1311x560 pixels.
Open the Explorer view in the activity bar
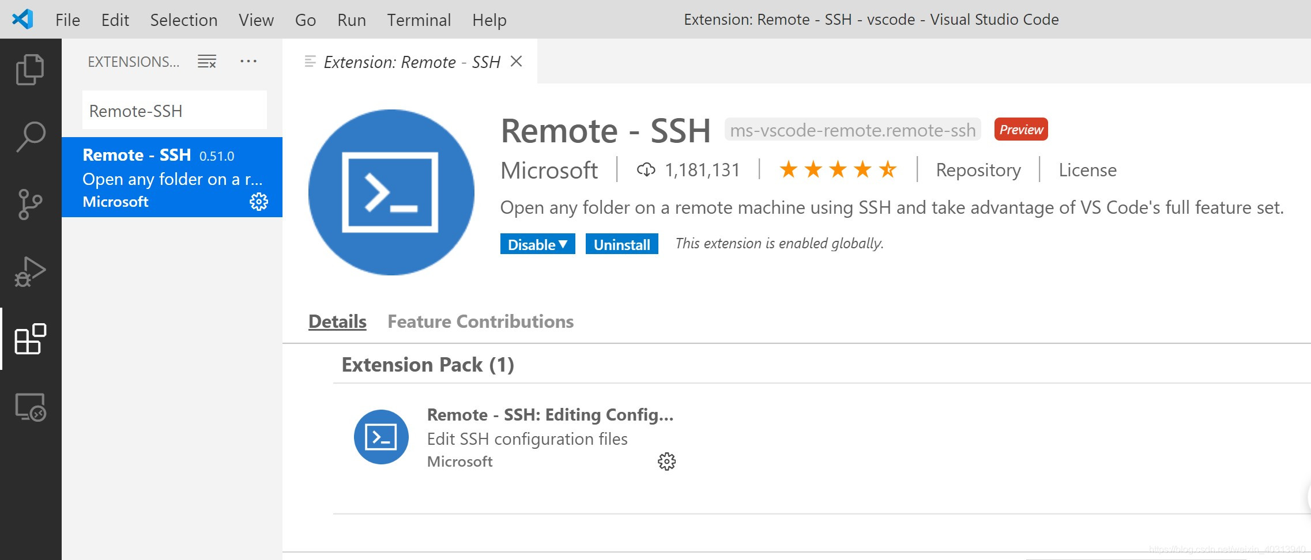pyautogui.click(x=30, y=69)
